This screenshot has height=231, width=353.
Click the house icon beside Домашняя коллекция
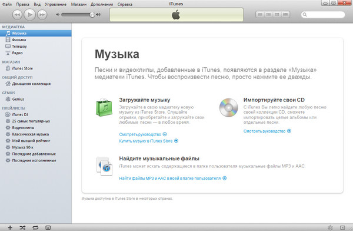click(x=8, y=84)
